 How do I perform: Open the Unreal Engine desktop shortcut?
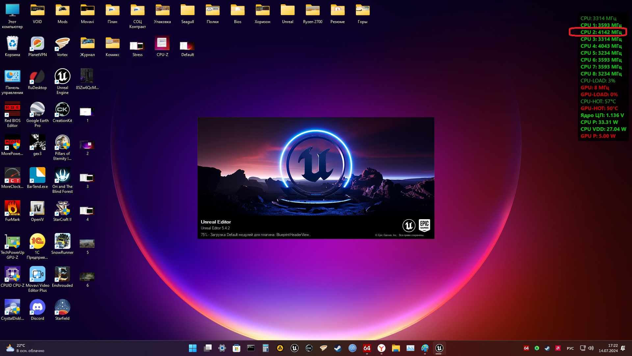62,77
